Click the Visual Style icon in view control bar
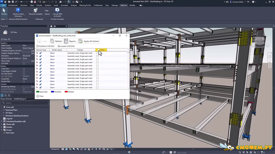This screenshot has width=275, height=154. point(67,149)
